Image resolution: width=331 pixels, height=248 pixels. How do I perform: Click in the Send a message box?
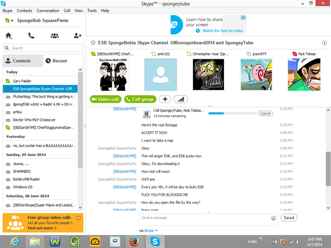pyautogui.click(x=208, y=220)
